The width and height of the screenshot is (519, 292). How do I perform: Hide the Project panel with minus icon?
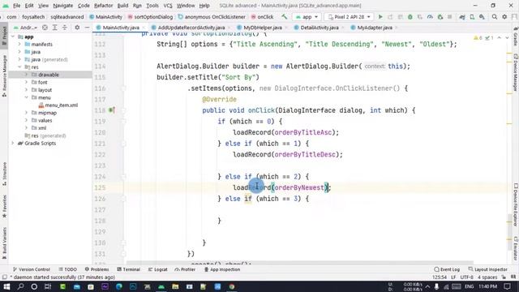87,28
